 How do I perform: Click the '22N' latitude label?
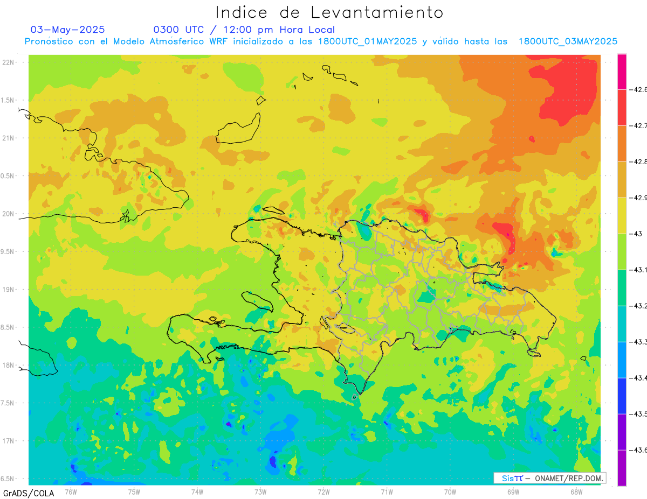click(x=9, y=62)
